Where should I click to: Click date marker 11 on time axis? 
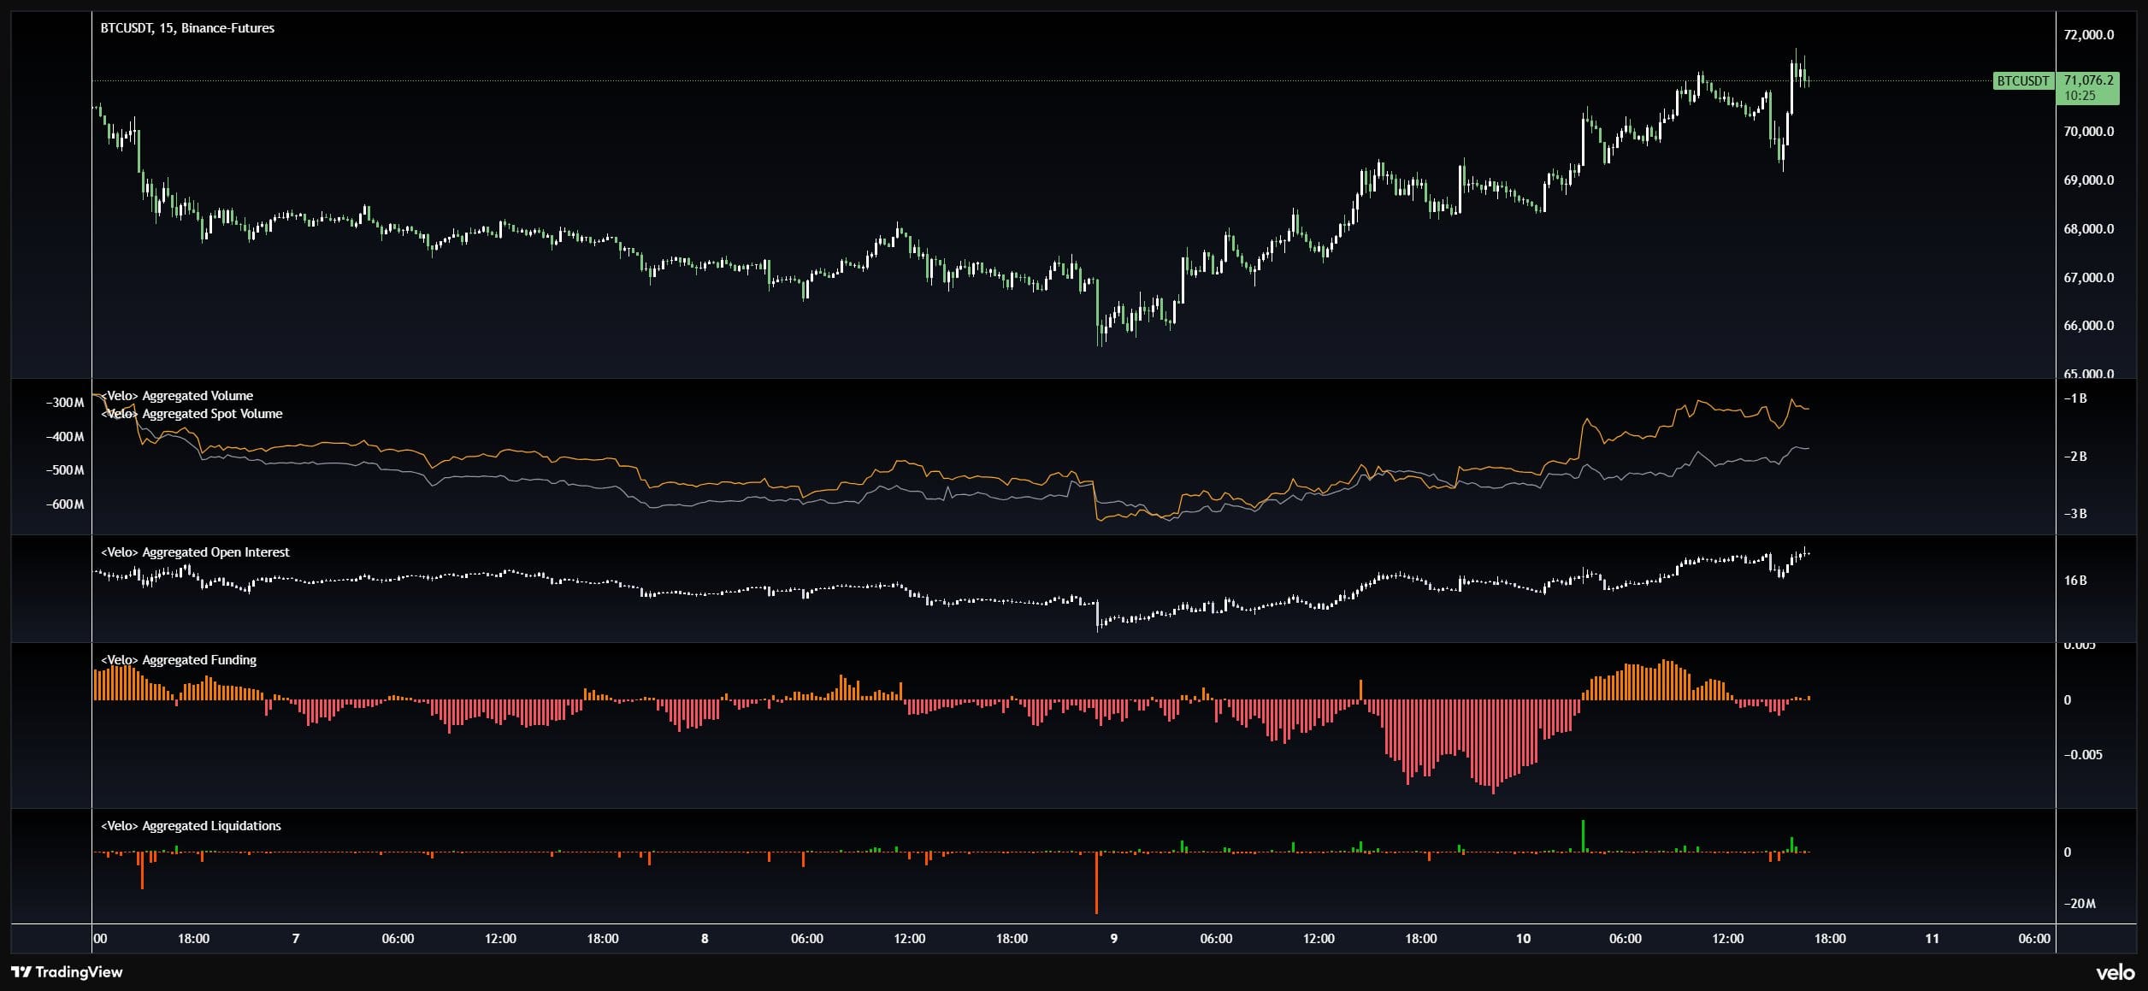1932,939
